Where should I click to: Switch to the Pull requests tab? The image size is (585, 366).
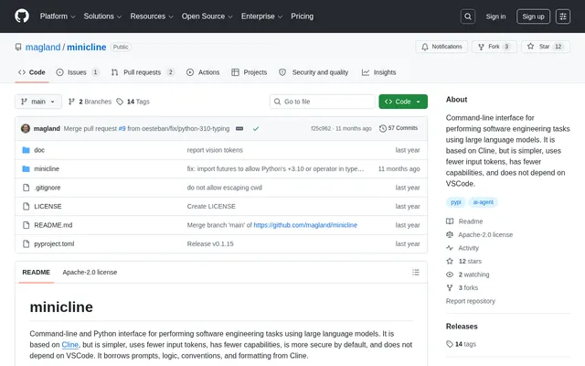tap(143, 72)
